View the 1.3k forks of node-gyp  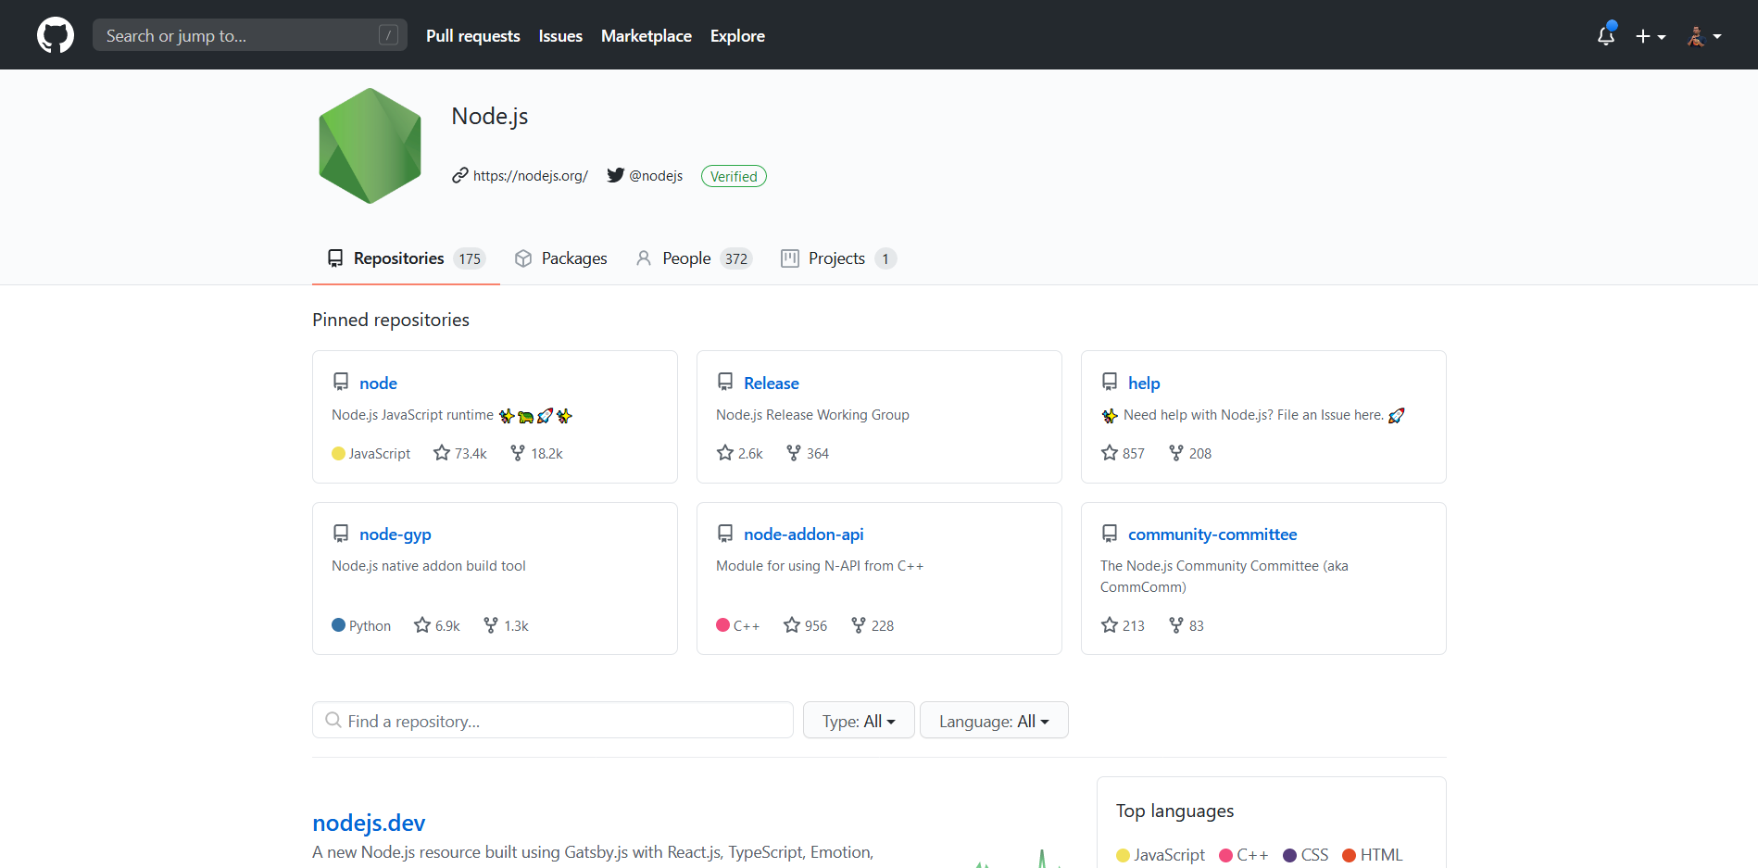506,625
